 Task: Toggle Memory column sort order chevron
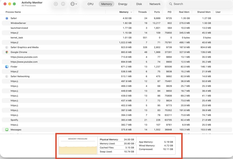click(x=131, y=12)
